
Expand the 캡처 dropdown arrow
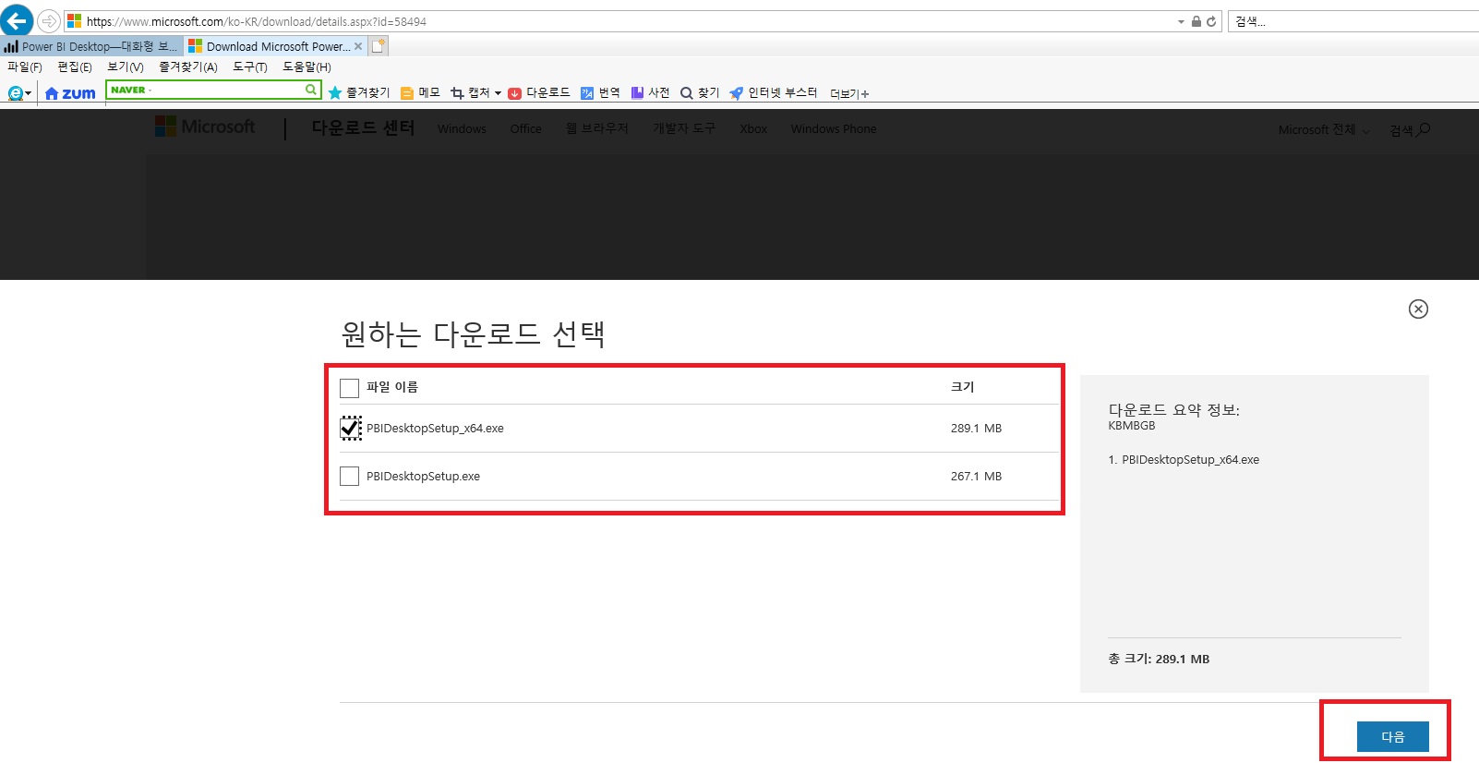(x=498, y=93)
